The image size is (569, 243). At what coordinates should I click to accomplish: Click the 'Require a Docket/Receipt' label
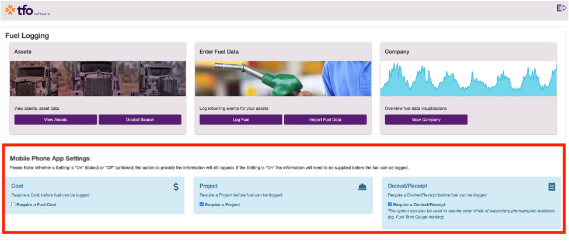click(x=419, y=204)
